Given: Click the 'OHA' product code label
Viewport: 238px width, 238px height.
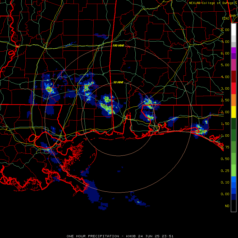Looking at the screenshot, I should [232, 16].
